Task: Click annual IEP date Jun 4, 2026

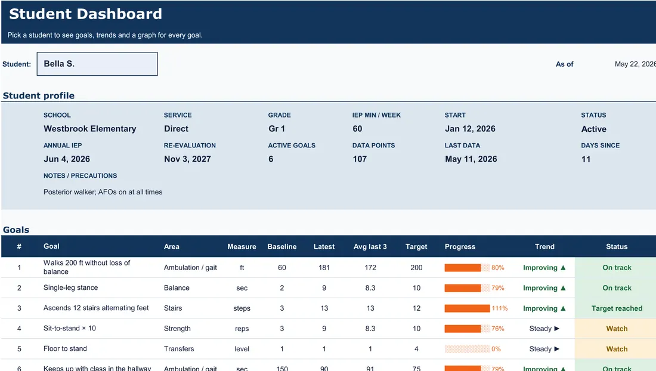Action: pyautogui.click(x=67, y=159)
